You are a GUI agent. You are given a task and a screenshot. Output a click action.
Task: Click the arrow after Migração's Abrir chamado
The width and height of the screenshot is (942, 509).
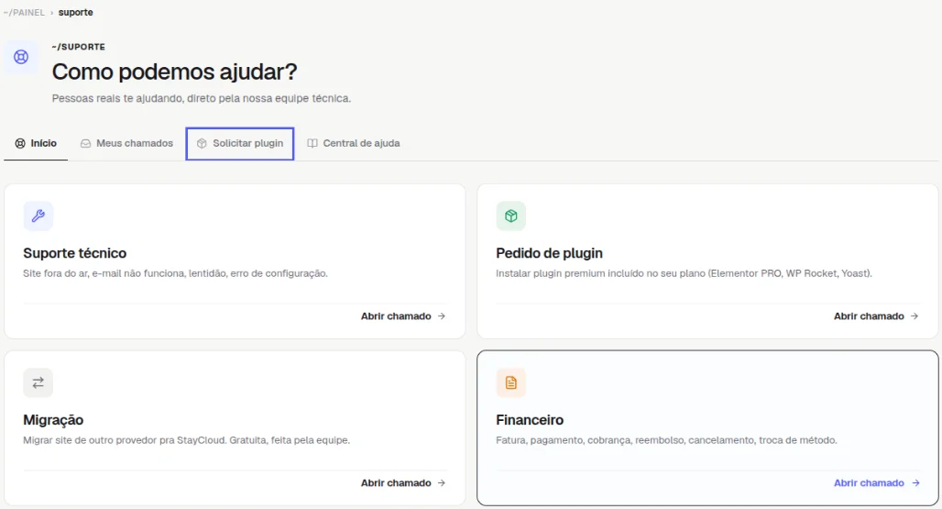(x=442, y=483)
